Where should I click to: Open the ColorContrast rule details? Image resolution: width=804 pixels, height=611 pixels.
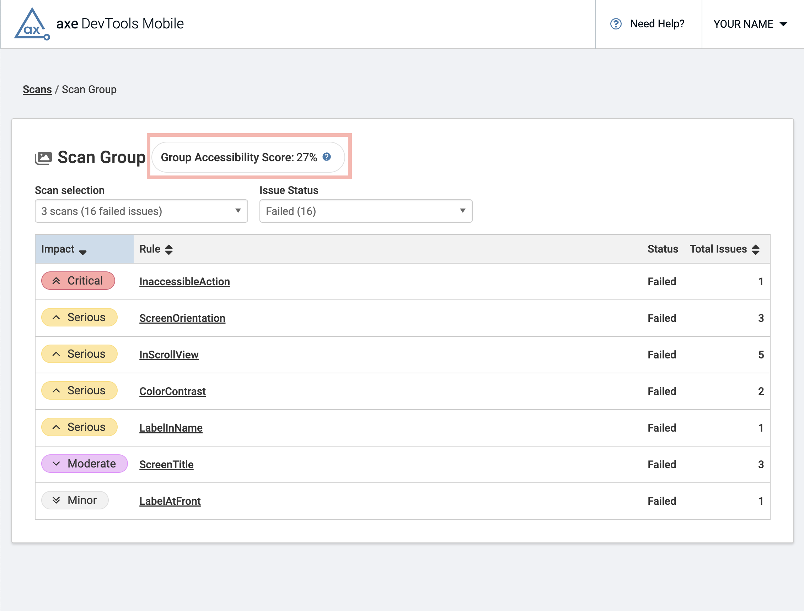click(x=172, y=391)
